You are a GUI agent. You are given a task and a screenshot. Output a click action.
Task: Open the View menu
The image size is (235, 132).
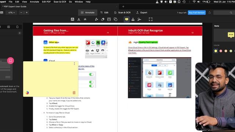(x=25, y=2)
